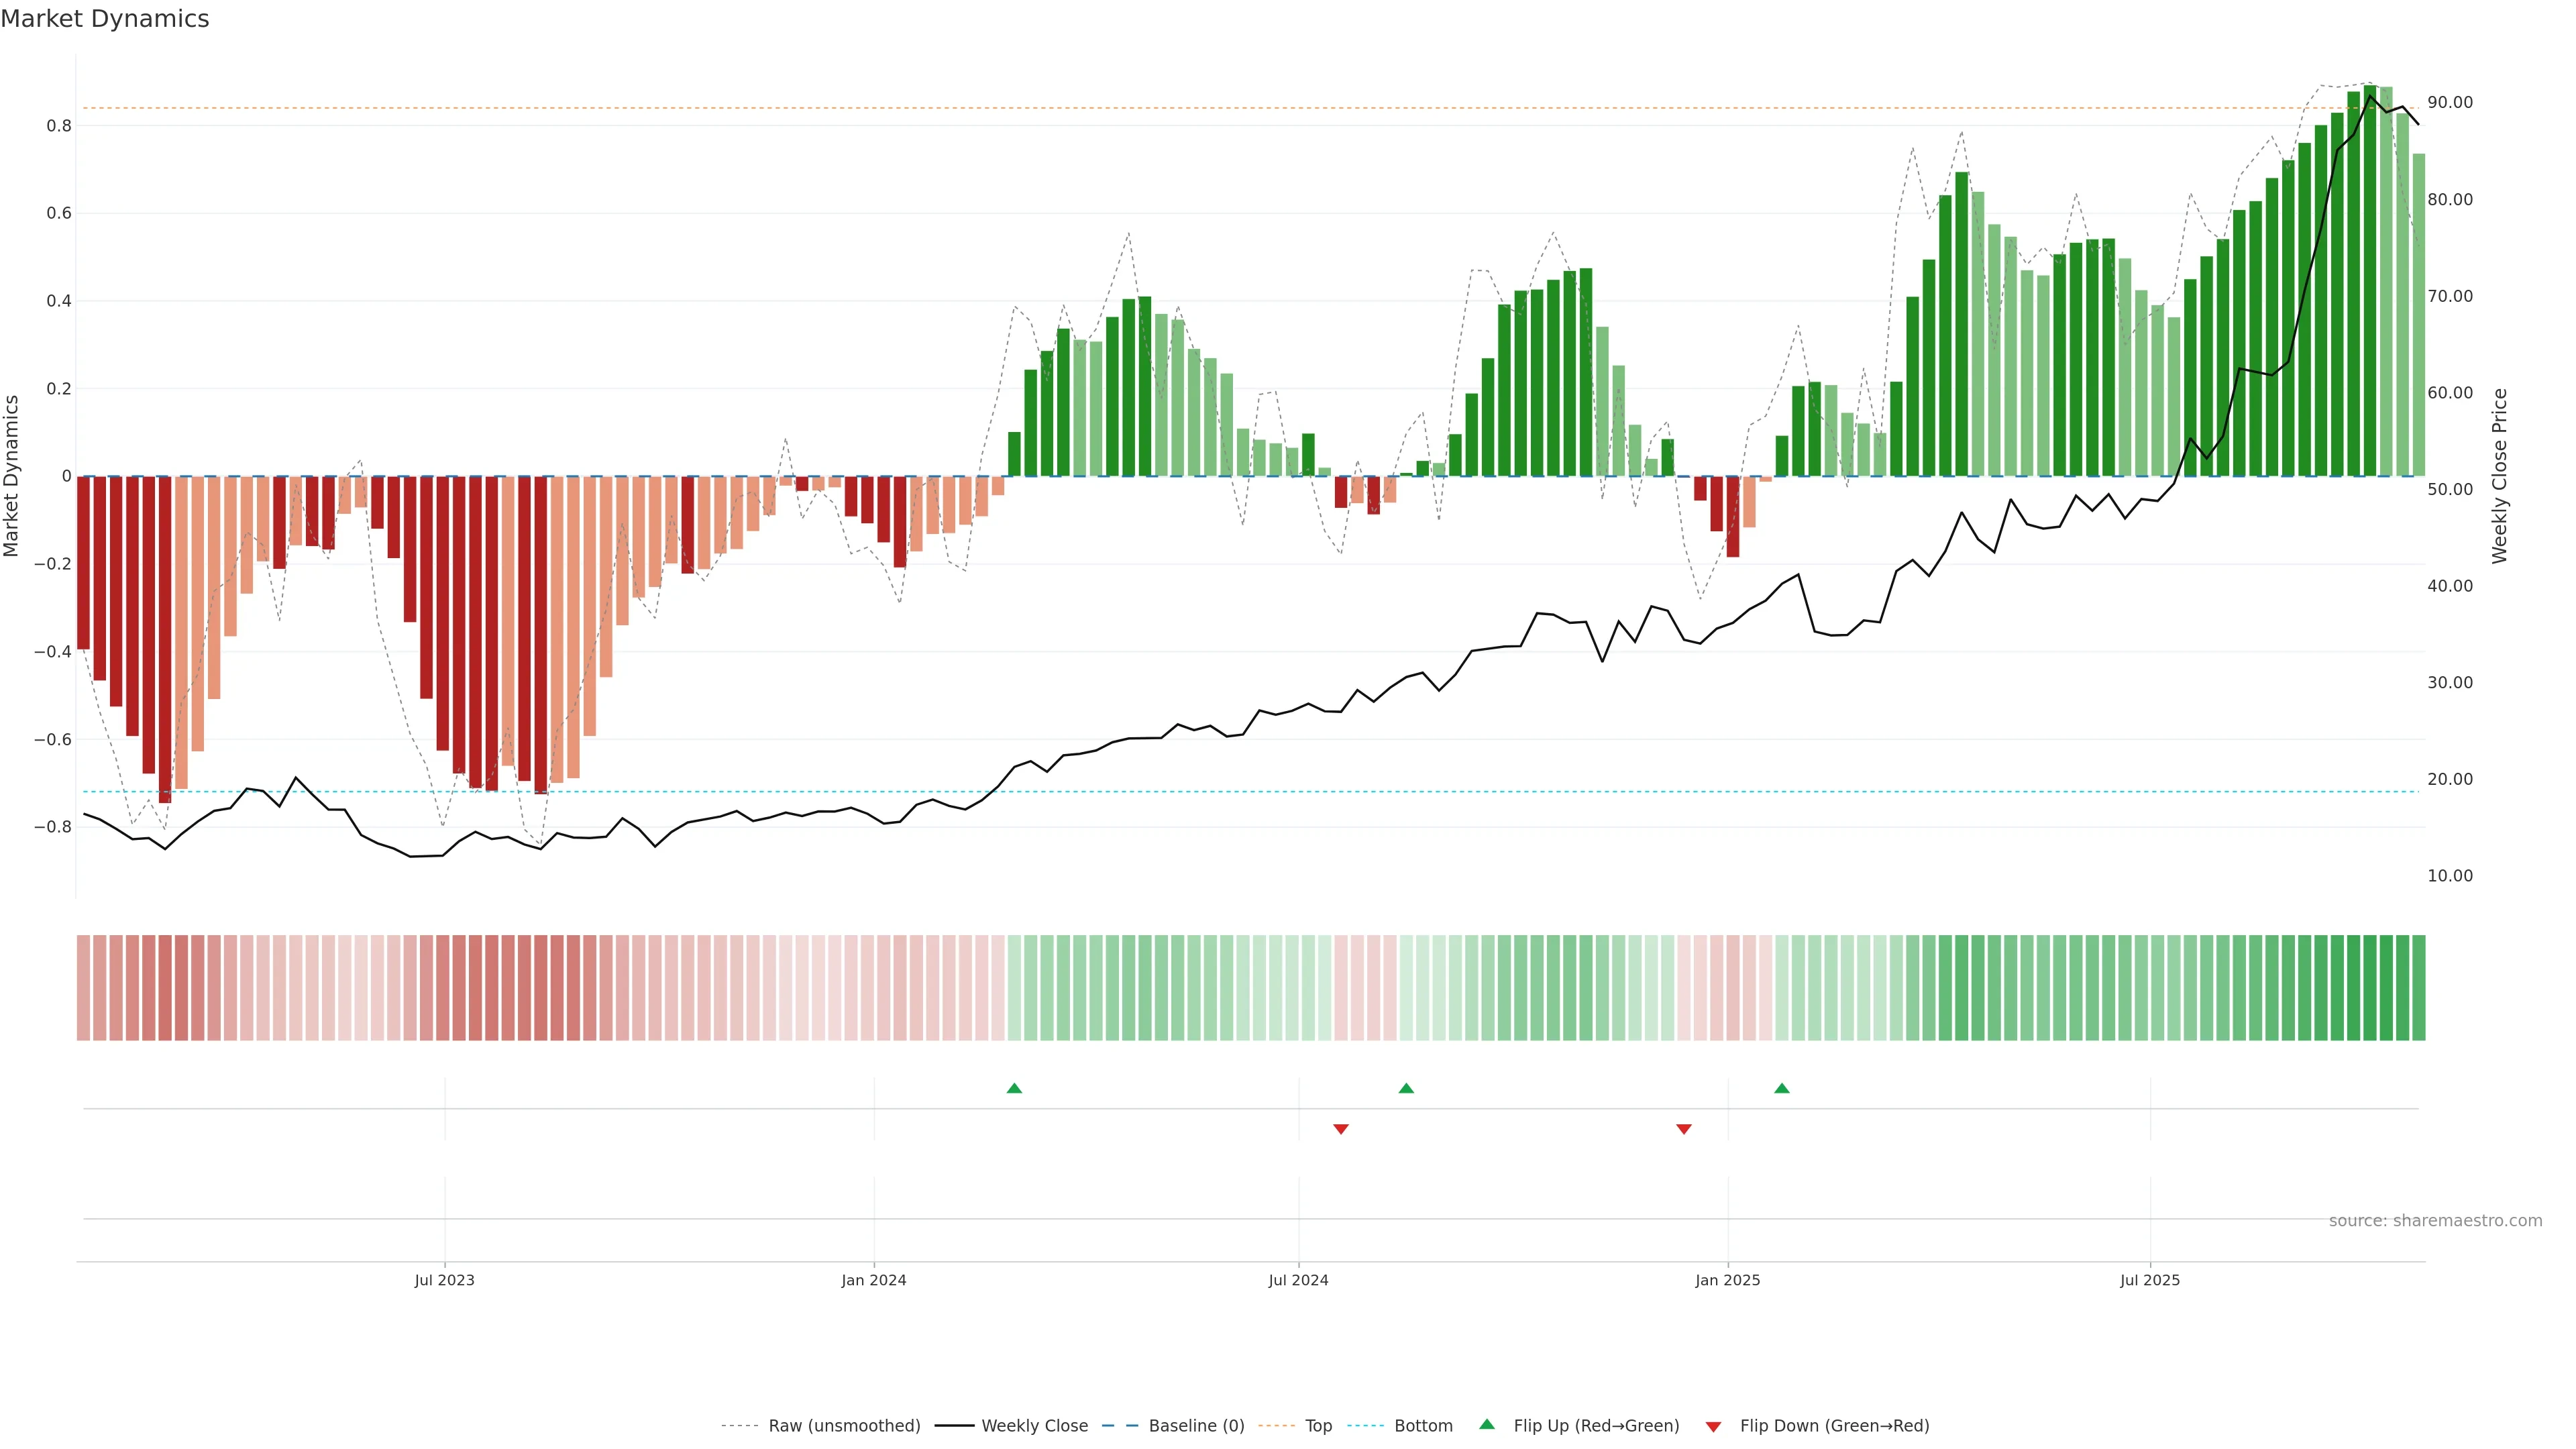Click the Jan 2024 axis label
The height and width of the screenshot is (1449, 2576).
874,1280
